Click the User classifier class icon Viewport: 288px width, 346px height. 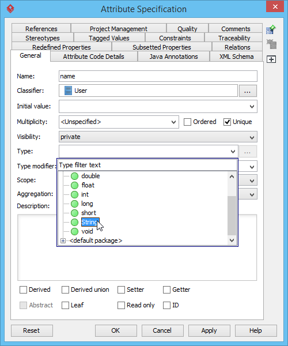68,91
